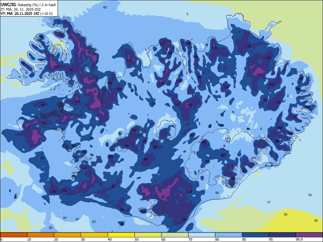Click the 60–70 light green legend swatch

(175, 235)
